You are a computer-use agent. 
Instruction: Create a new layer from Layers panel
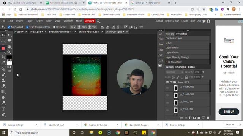[x=204, y=118]
